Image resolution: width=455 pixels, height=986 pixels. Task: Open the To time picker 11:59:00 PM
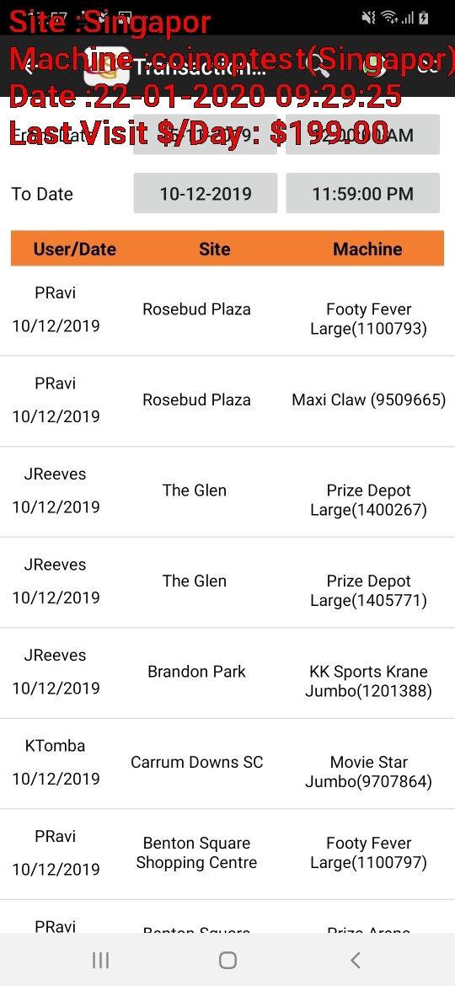click(362, 193)
